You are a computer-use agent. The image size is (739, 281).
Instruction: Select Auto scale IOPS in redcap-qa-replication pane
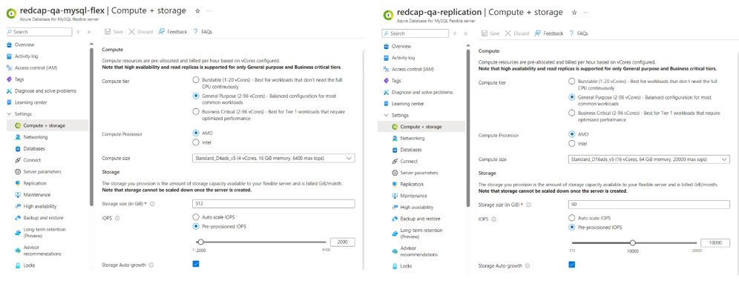click(x=572, y=219)
